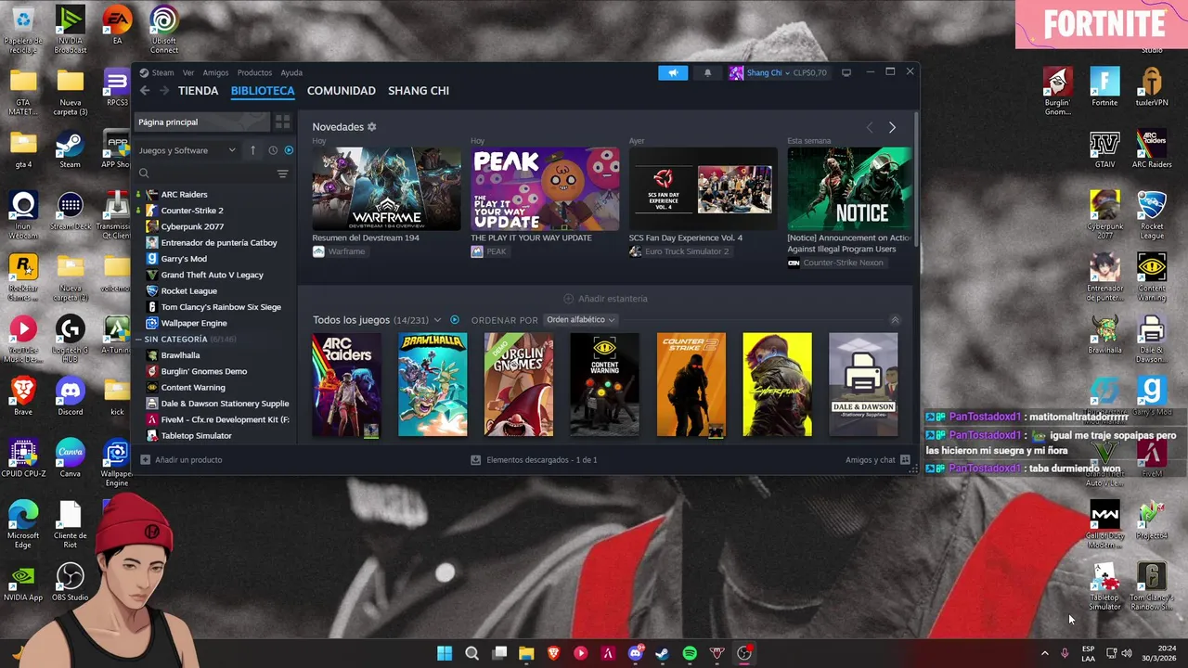Switch library to collections grid view
The image size is (1188, 668).
pos(283,122)
